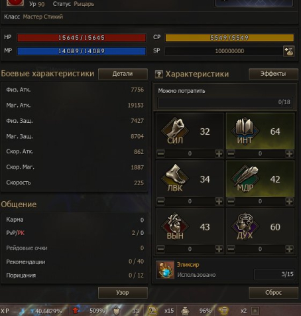Click the DEX foot icon (ЛВК)

[x=175, y=177]
